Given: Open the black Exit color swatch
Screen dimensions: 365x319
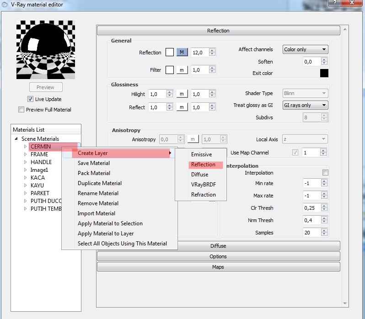Looking at the screenshot, I should pos(324,73).
